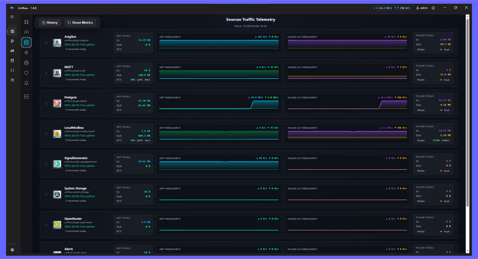Click the LocalModbus Plugin I/O Throughput chart
Image resolution: width=478 pixels, height=259 pixels.
347,134
